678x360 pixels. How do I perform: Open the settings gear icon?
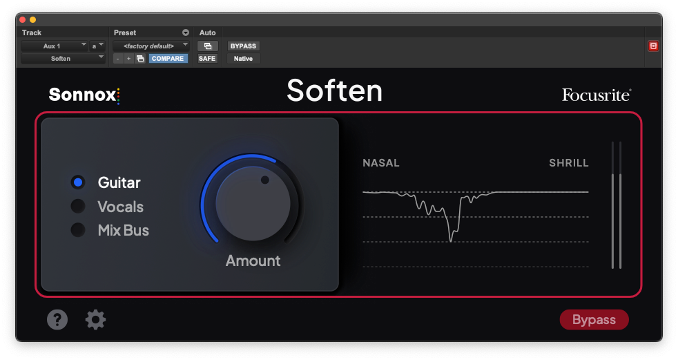click(x=95, y=319)
